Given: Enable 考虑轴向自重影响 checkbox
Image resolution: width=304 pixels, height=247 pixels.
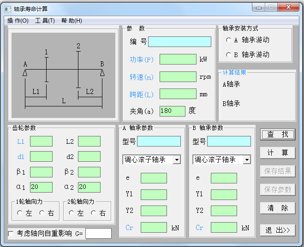Looking at the screenshot, I should [11, 234].
